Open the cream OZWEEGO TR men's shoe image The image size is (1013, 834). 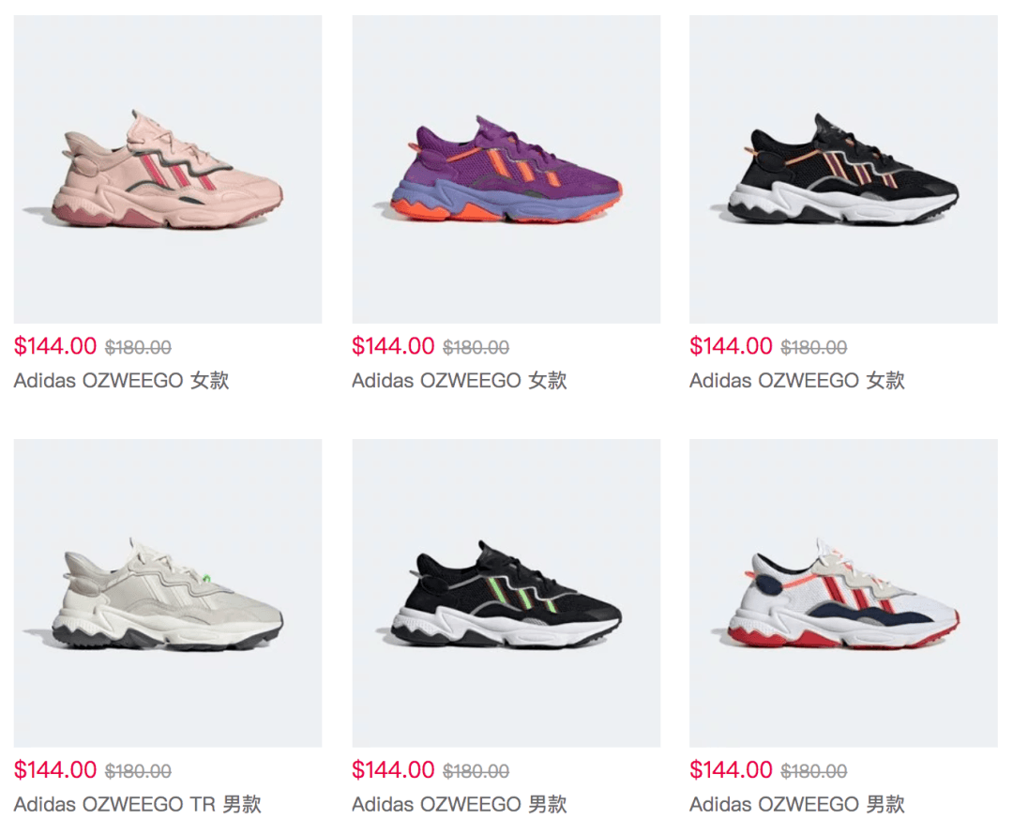pyautogui.click(x=167, y=593)
